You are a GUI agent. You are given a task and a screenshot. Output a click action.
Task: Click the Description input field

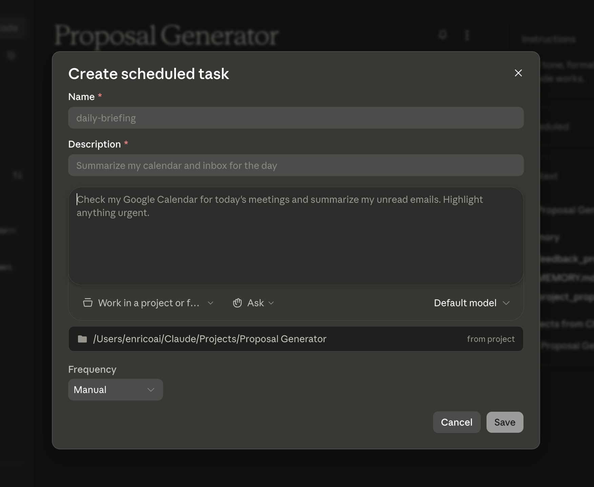click(296, 165)
